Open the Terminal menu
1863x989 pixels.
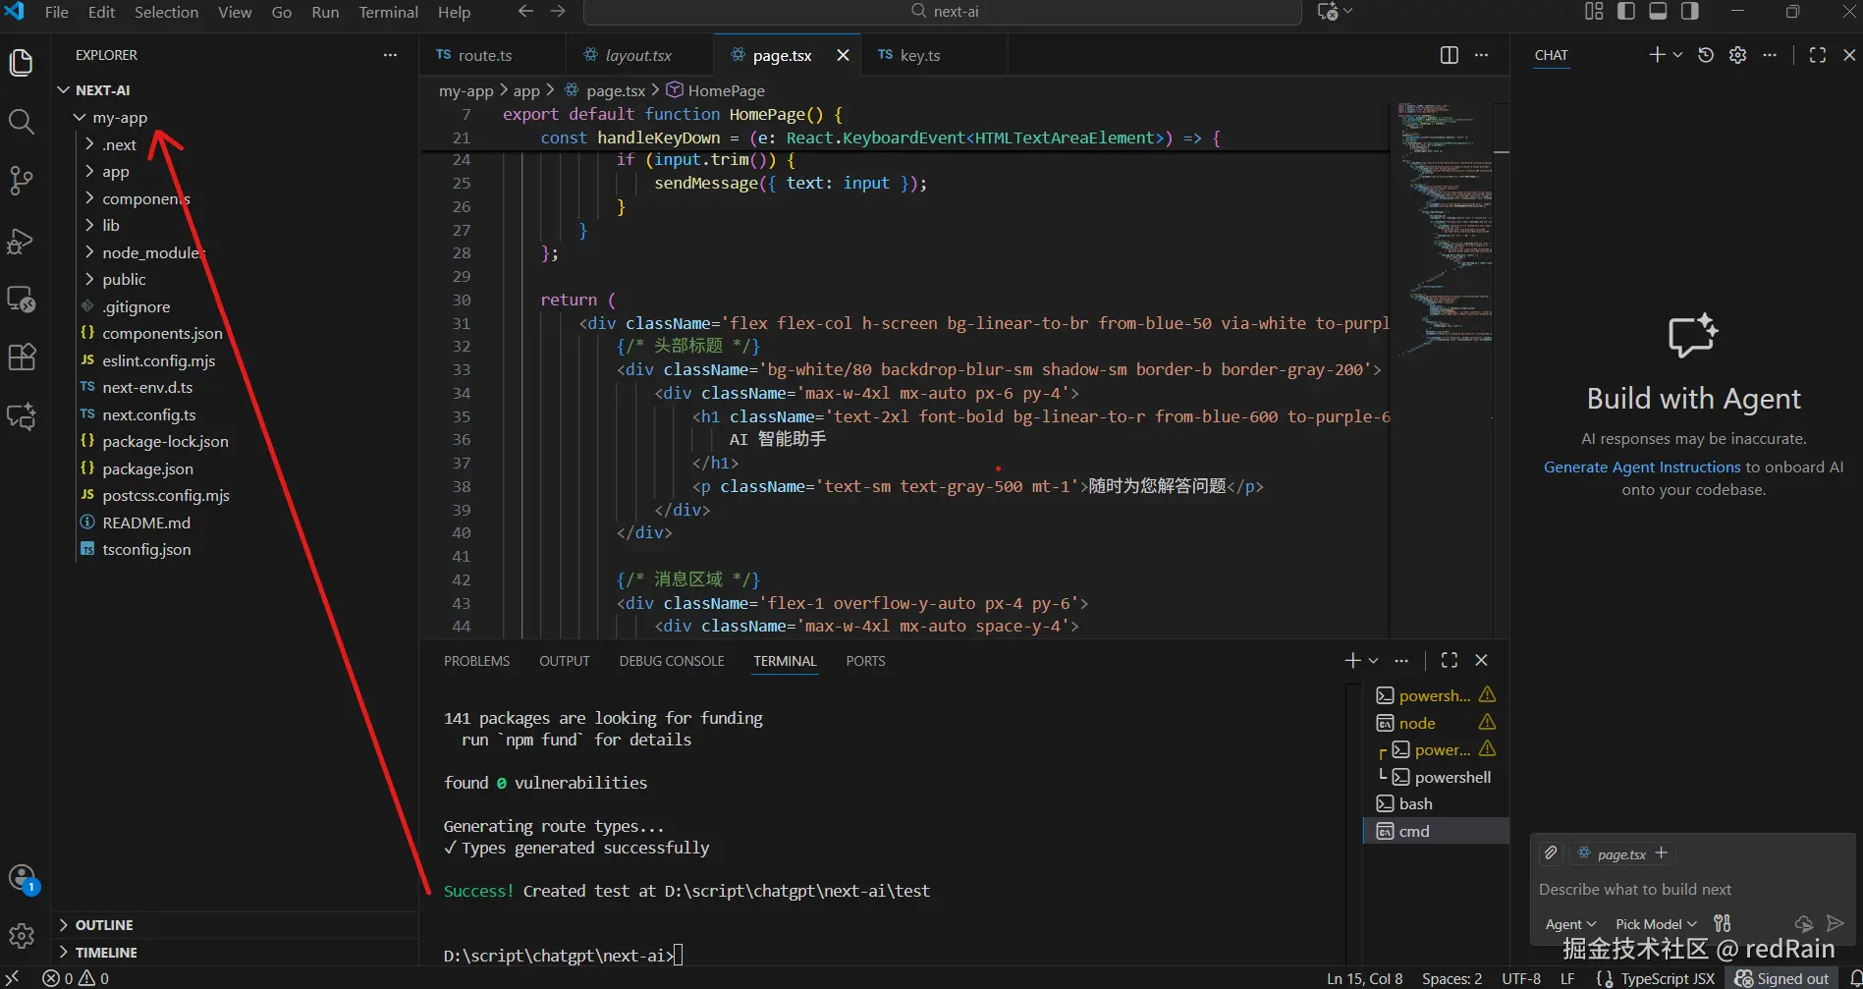(388, 12)
